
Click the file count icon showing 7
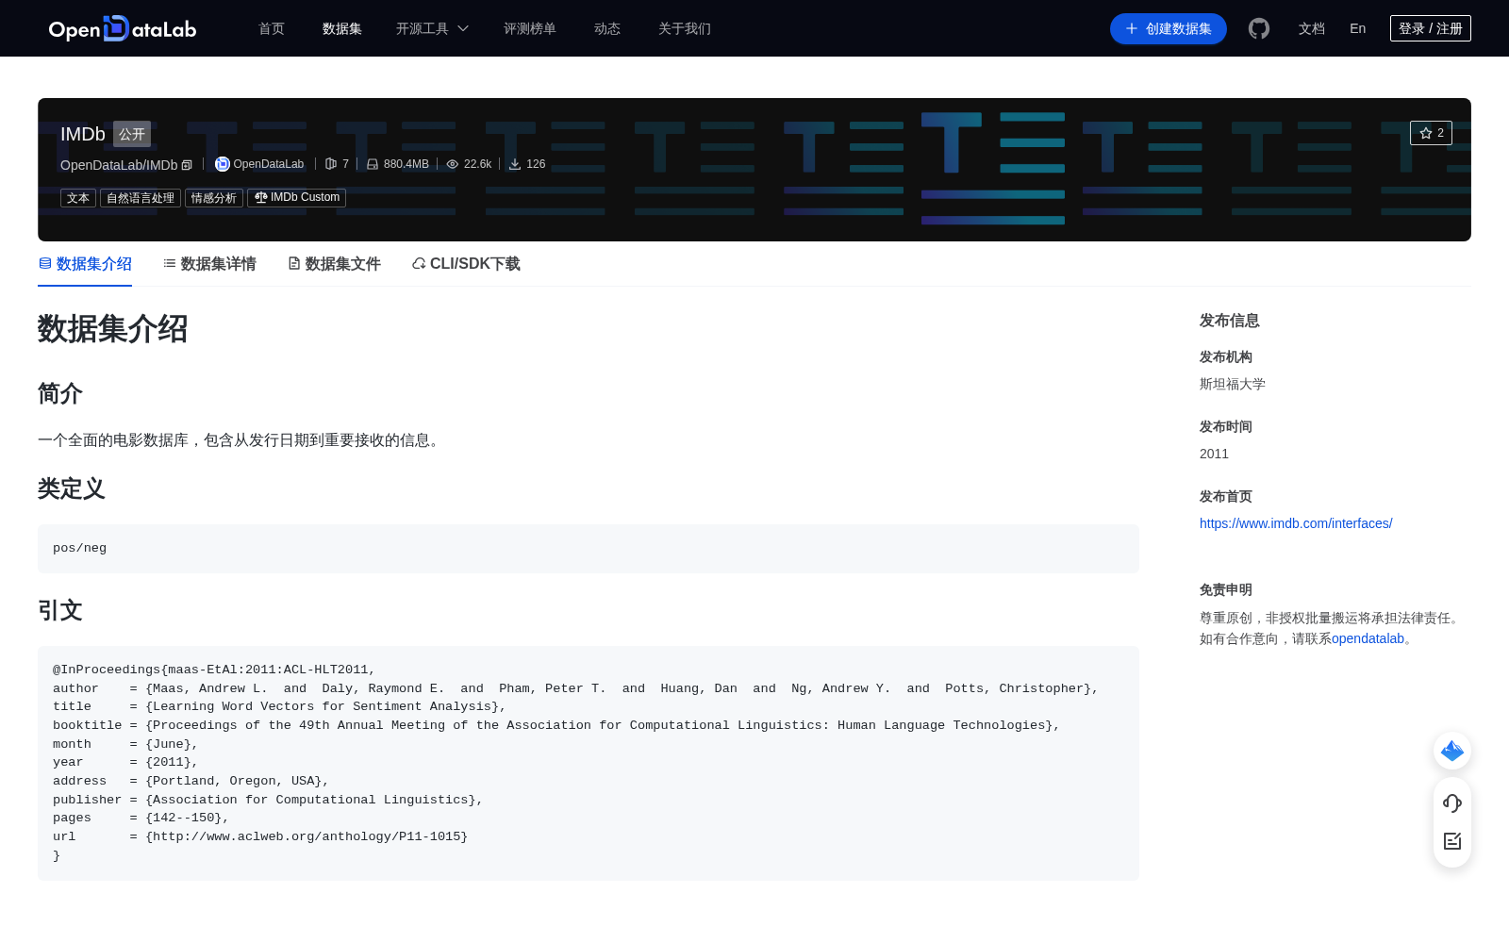[x=331, y=164]
